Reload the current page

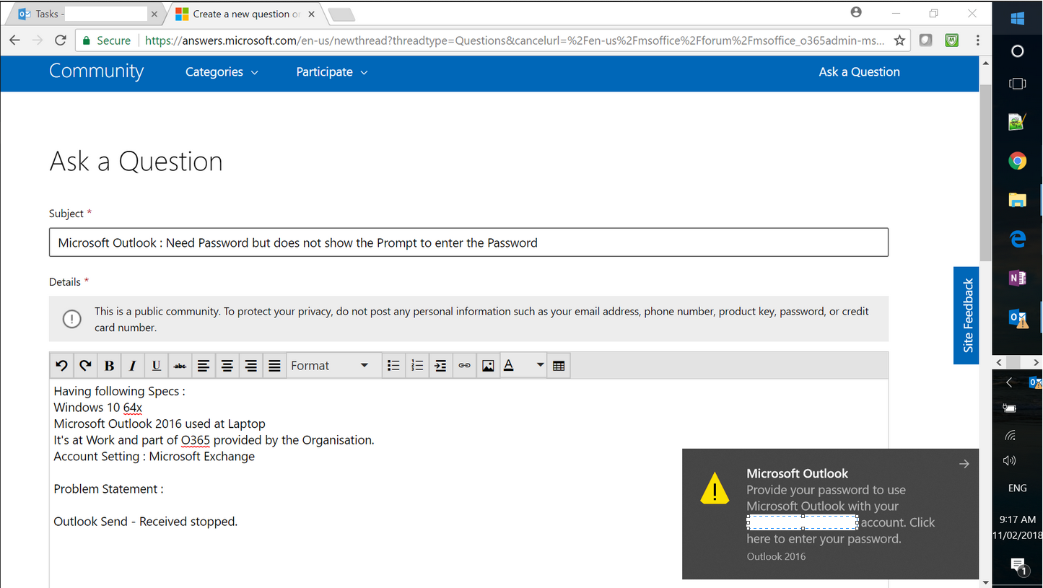pyautogui.click(x=61, y=40)
